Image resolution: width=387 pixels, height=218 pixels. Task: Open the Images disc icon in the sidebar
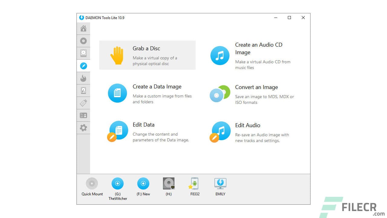(x=83, y=41)
